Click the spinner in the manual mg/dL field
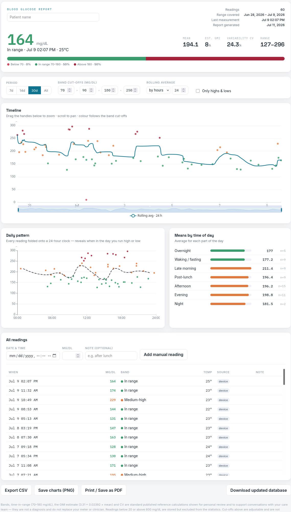The image size is (291, 512). [78, 356]
